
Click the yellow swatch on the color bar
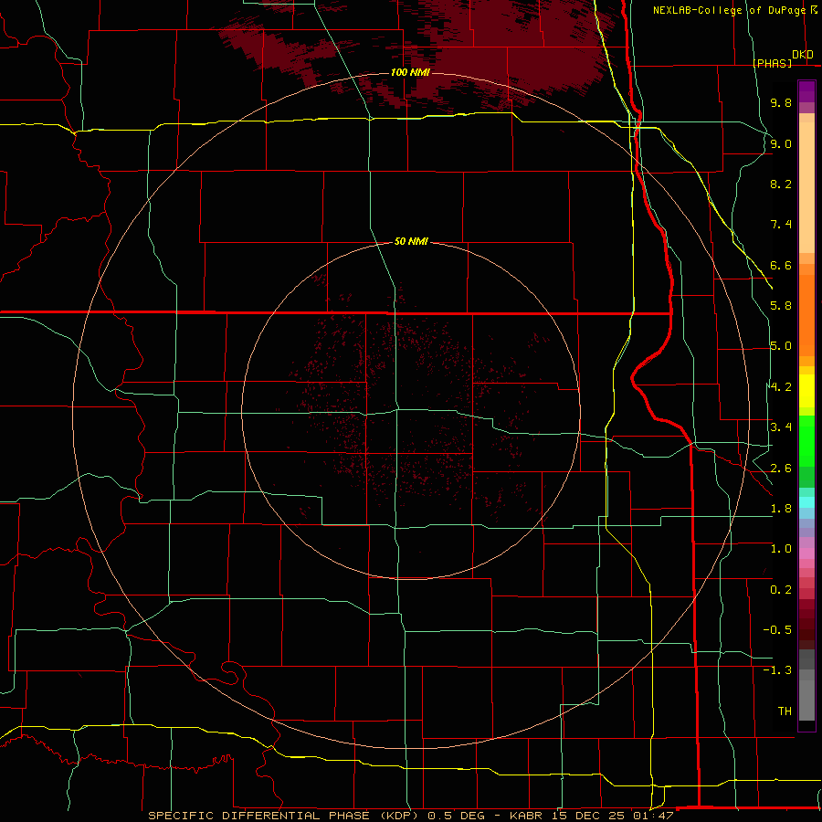point(806,391)
